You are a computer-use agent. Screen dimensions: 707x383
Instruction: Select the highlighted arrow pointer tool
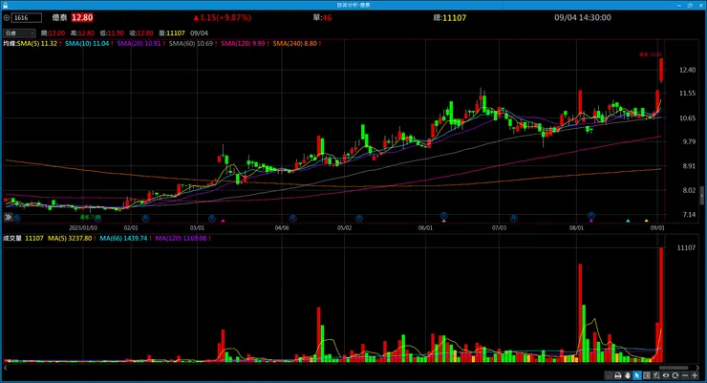[x=636, y=375]
